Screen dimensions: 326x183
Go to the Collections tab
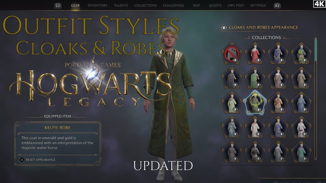[x=145, y=5]
